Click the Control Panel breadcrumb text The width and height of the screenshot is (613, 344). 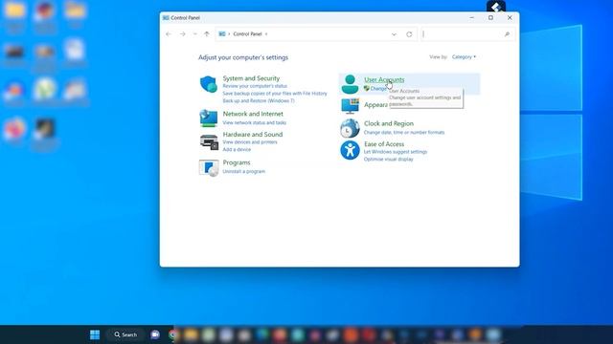click(247, 34)
